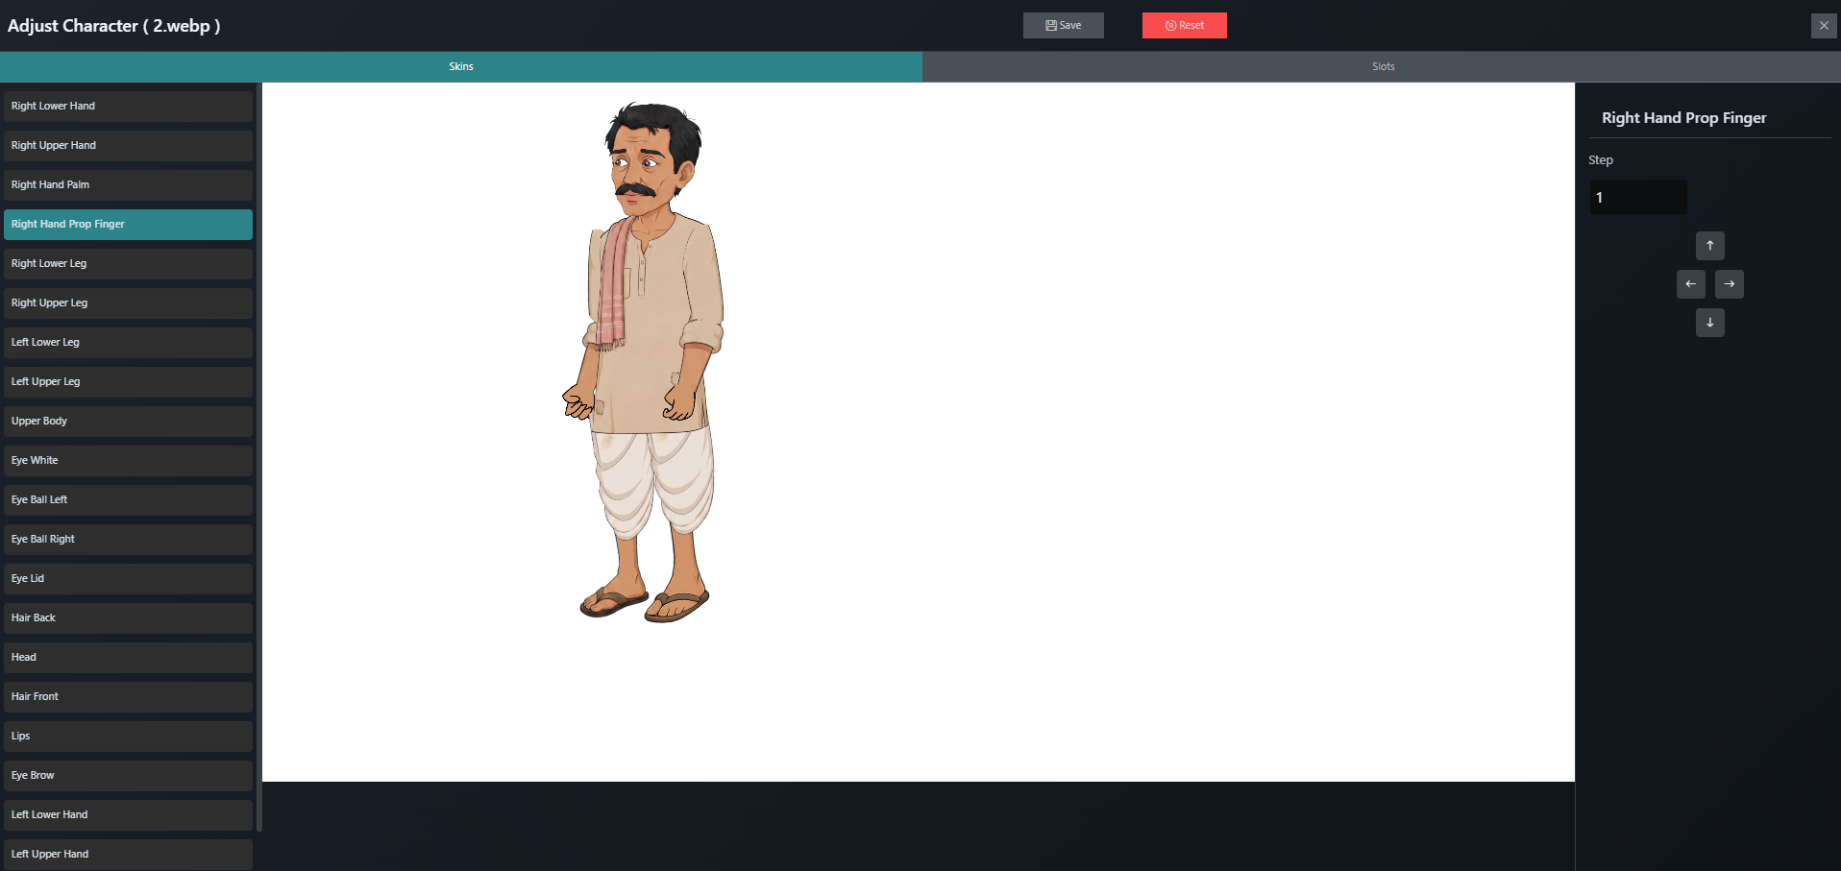
Task: Select Hair Back in the parts list
Action: point(128,618)
